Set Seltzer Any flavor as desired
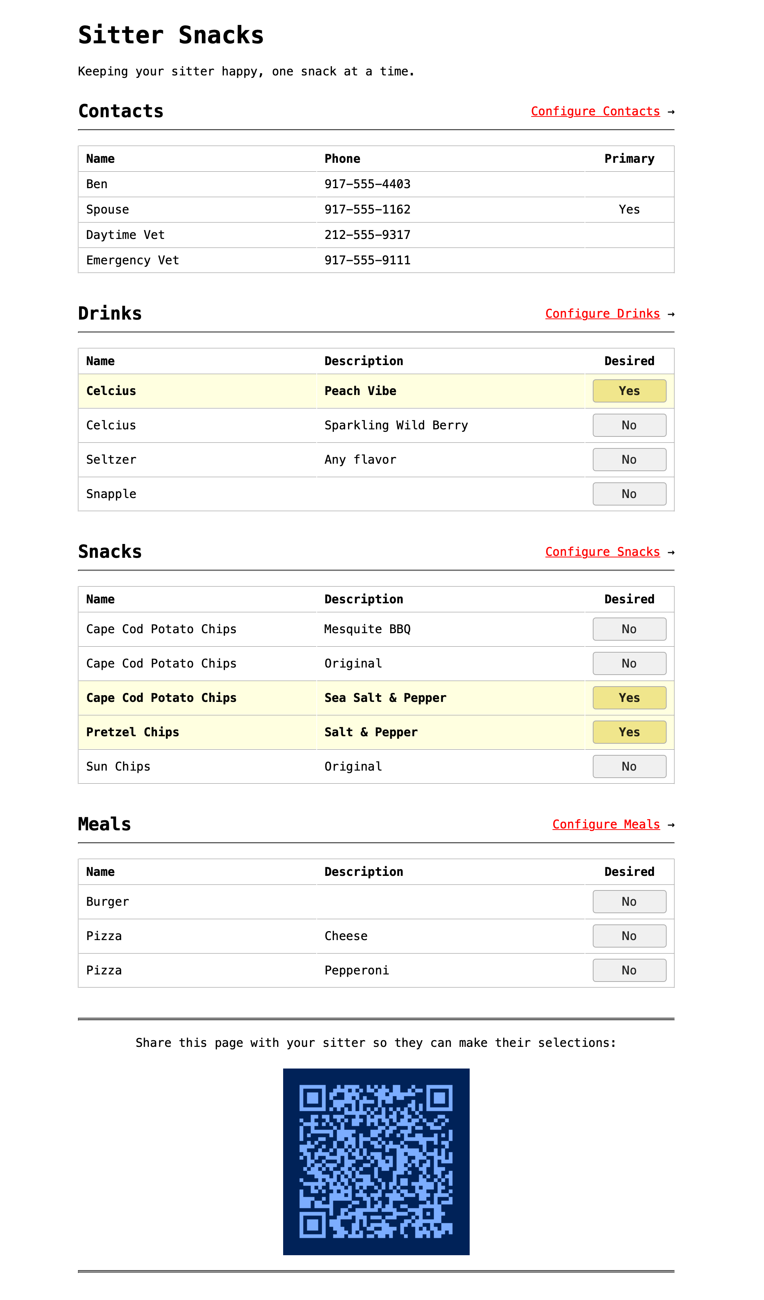Viewport: 764px width, 1300px height. (x=629, y=460)
